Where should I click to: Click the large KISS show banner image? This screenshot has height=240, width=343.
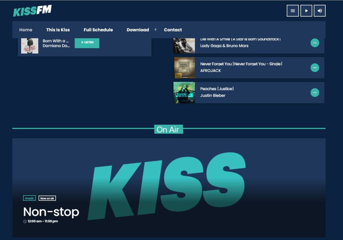pos(169,188)
